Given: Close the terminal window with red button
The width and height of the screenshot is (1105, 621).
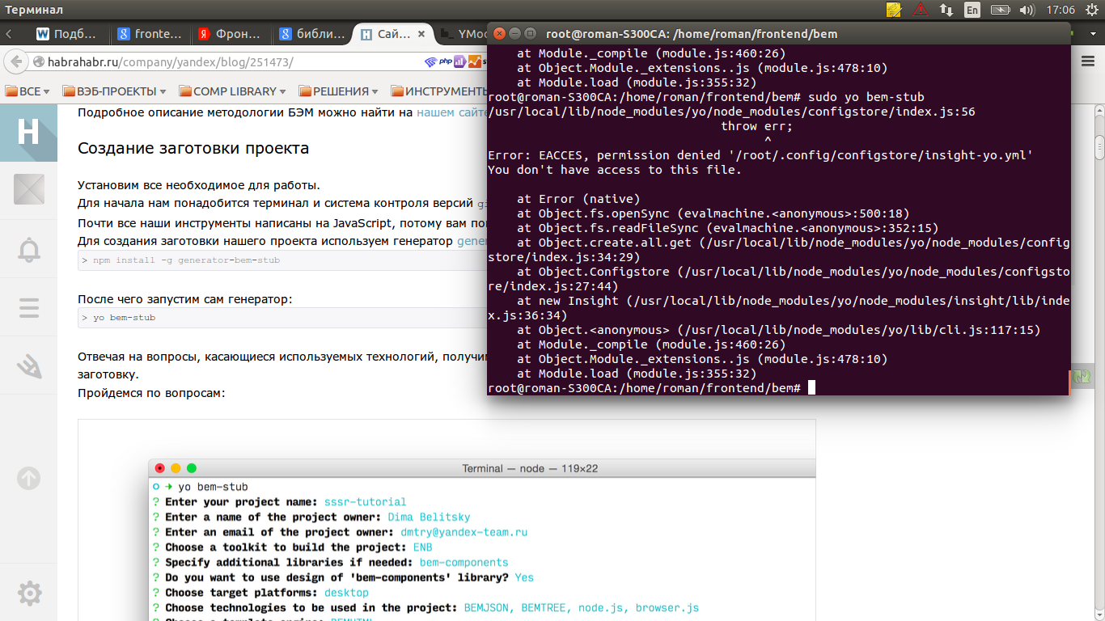Looking at the screenshot, I should 499,33.
